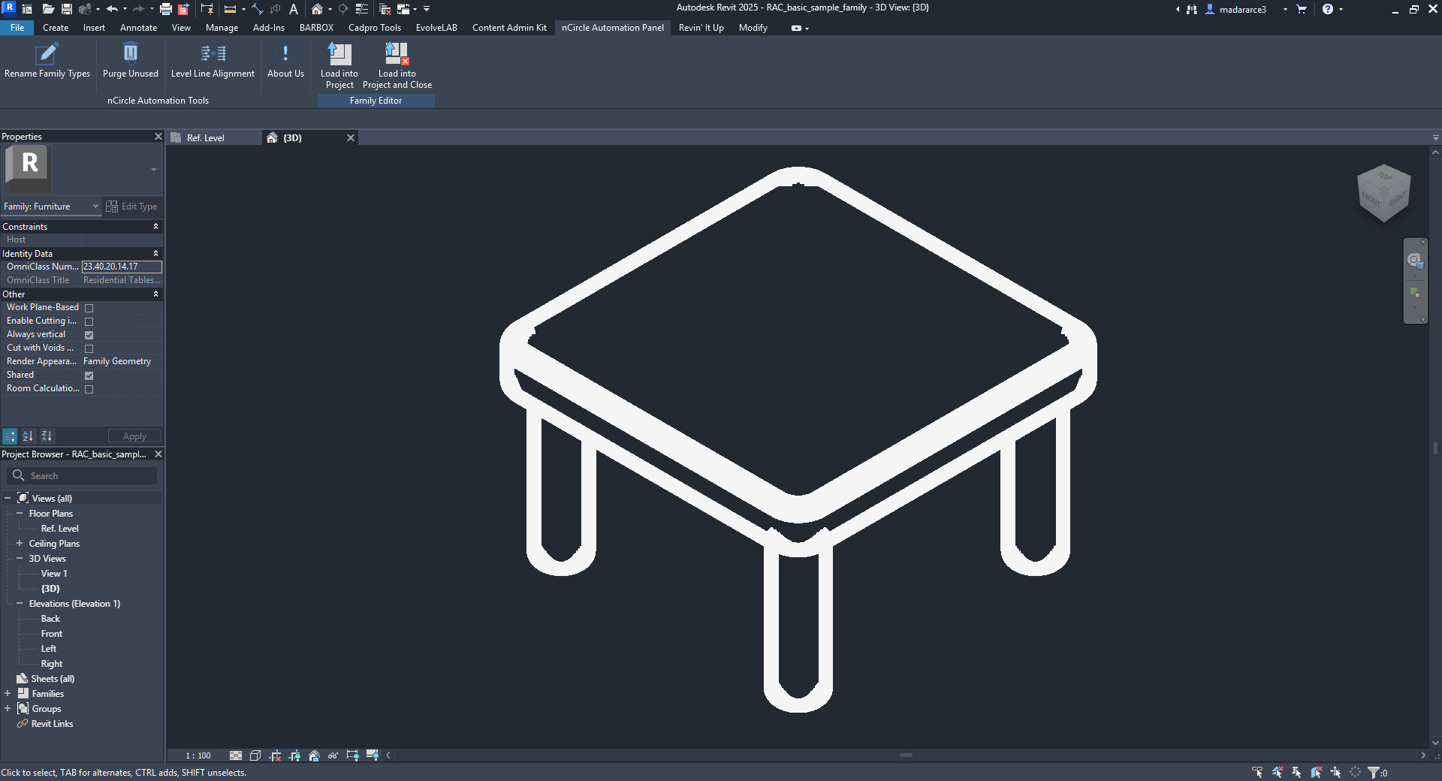
Task: Click the ViewCube in the 3D view
Action: point(1384,193)
